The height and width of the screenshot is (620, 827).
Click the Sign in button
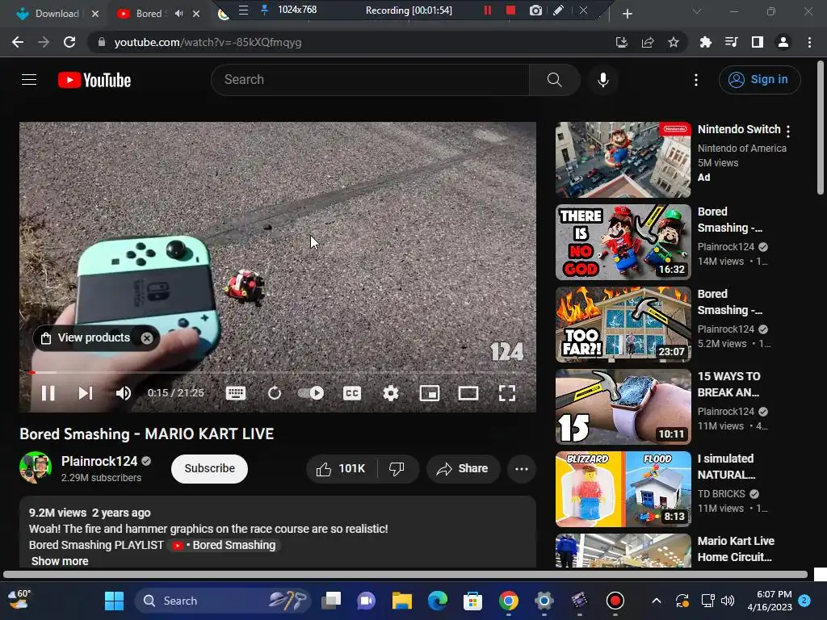759,80
